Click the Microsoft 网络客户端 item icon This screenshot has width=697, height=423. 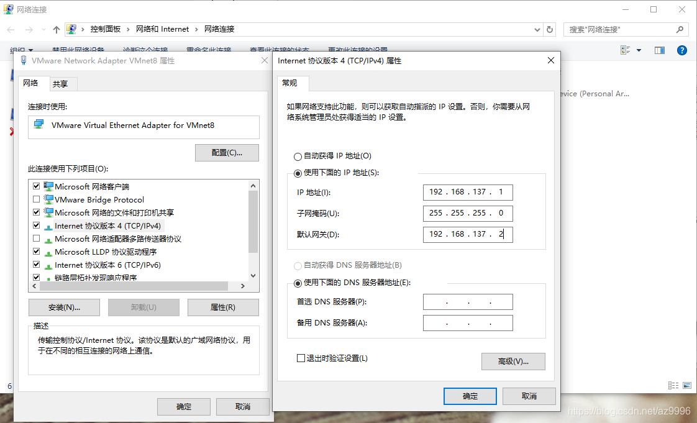tap(48, 186)
